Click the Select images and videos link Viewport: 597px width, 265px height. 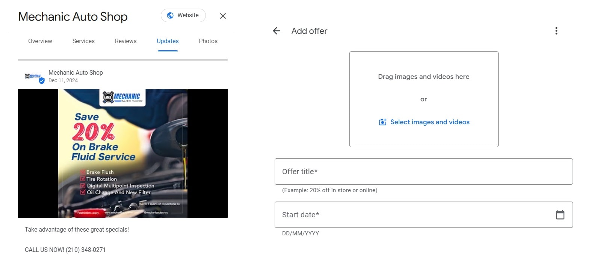tap(430, 122)
